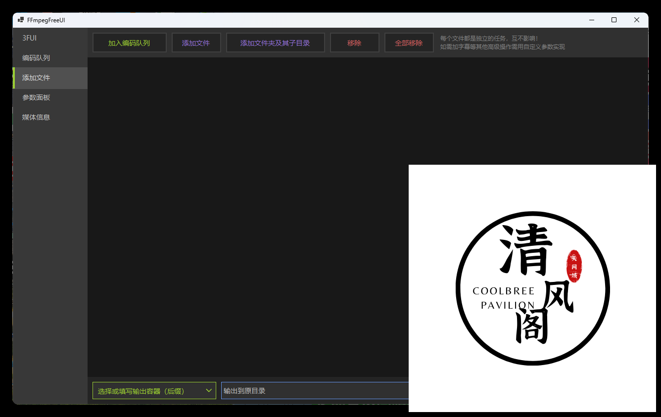Click the 添加文件 toolbar button

click(x=196, y=43)
